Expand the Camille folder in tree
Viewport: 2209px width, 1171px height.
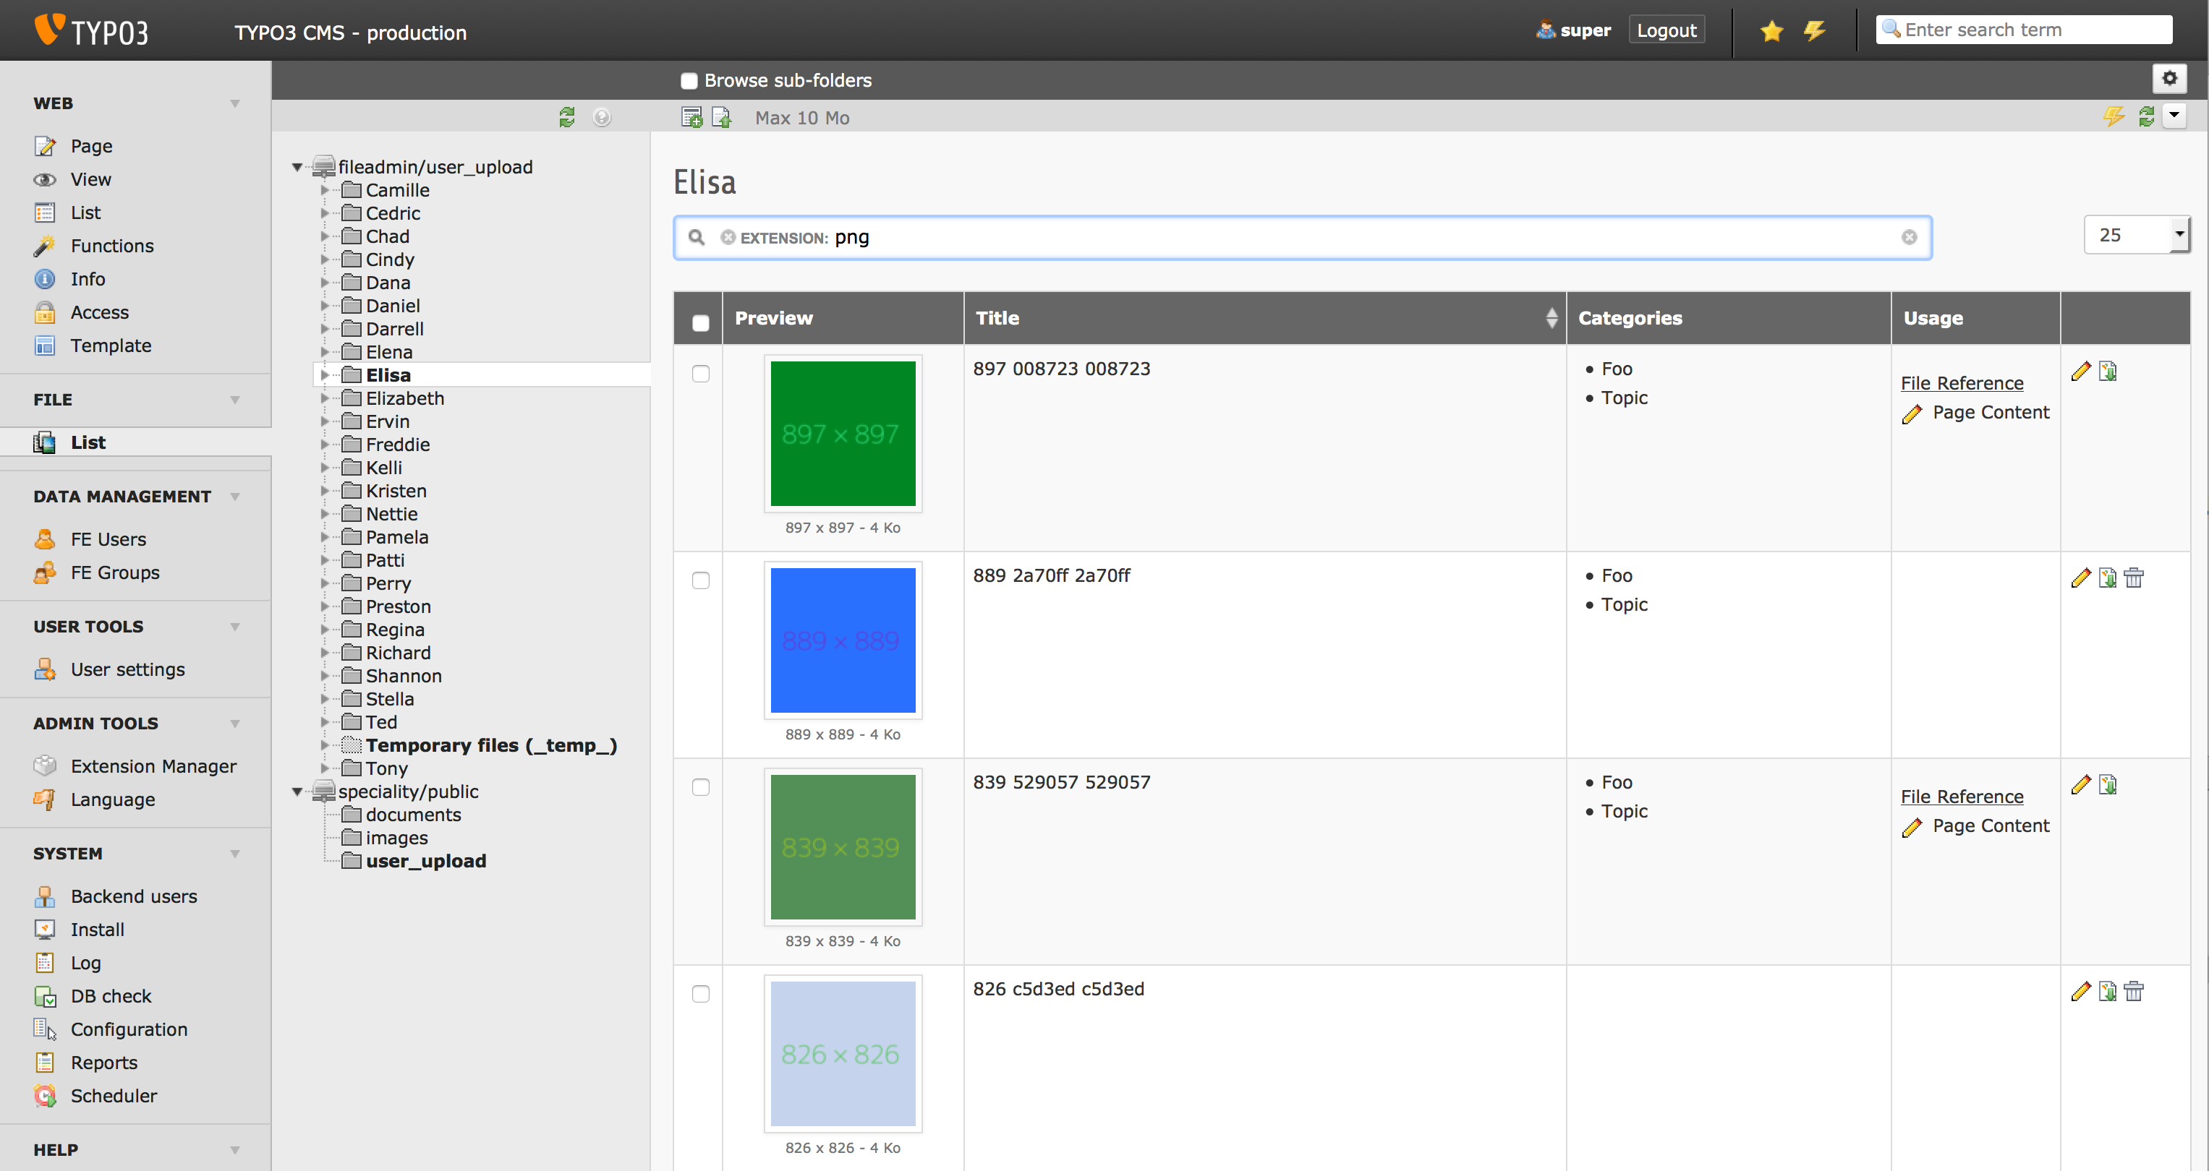click(x=325, y=190)
